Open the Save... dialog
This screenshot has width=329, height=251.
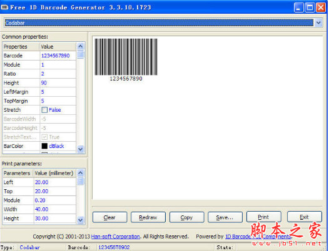(x=225, y=217)
